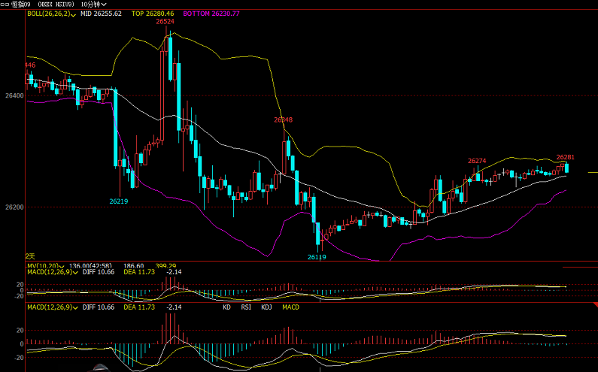Open the 10分钟 time period dropdown
The height and width of the screenshot is (372, 598).
[93, 4]
